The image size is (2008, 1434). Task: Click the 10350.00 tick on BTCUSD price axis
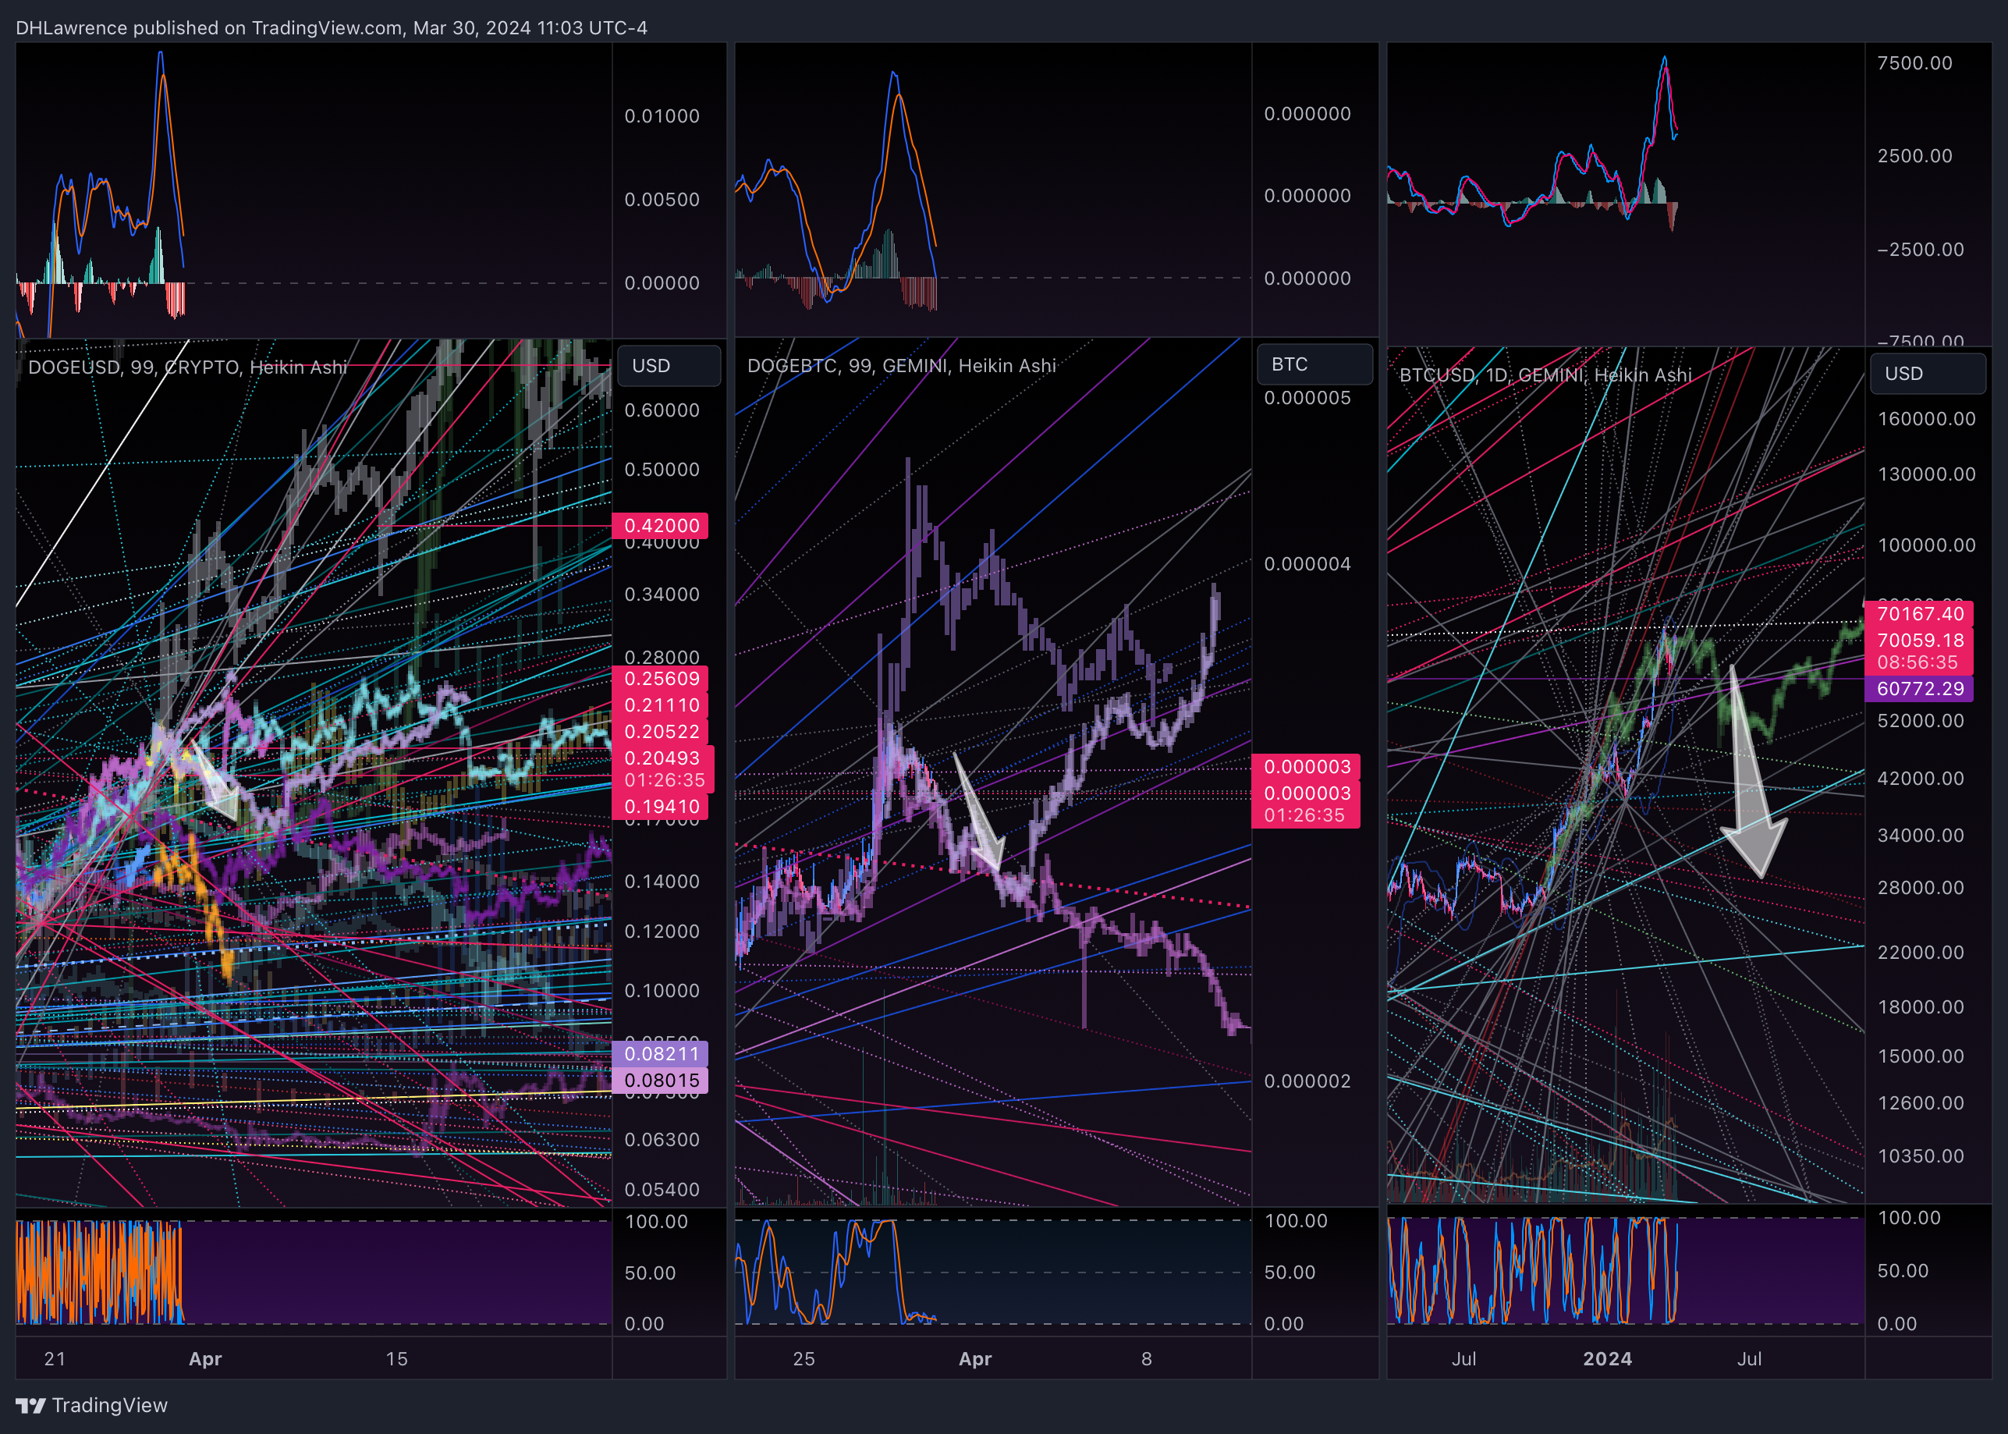click(x=1921, y=1155)
